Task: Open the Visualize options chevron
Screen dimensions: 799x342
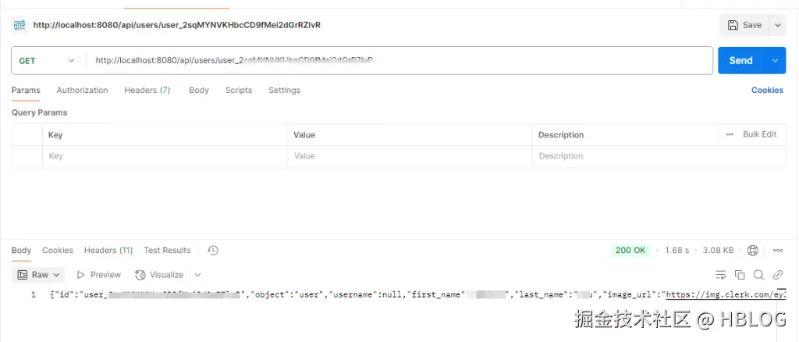Action: pos(197,275)
